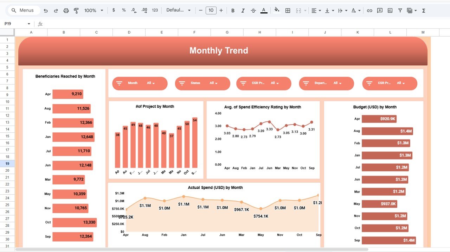Open the font family Default dropdown menu

[179, 11]
